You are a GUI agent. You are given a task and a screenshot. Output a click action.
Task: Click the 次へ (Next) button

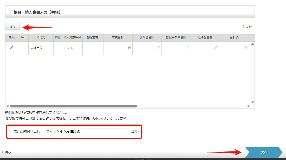[x=264, y=152]
